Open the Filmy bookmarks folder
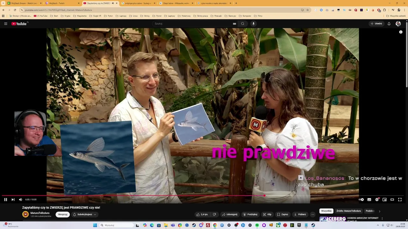This screenshot has width=408, height=229. [x=258, y=16]
